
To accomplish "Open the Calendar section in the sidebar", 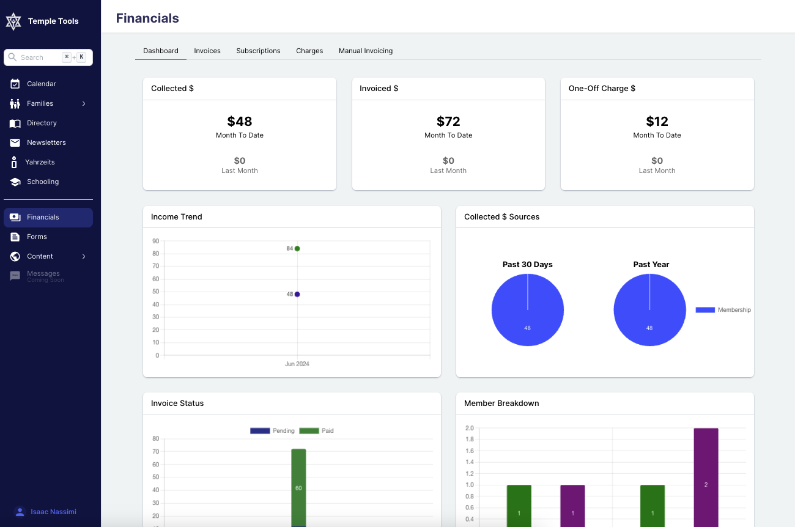I will 15,84.
